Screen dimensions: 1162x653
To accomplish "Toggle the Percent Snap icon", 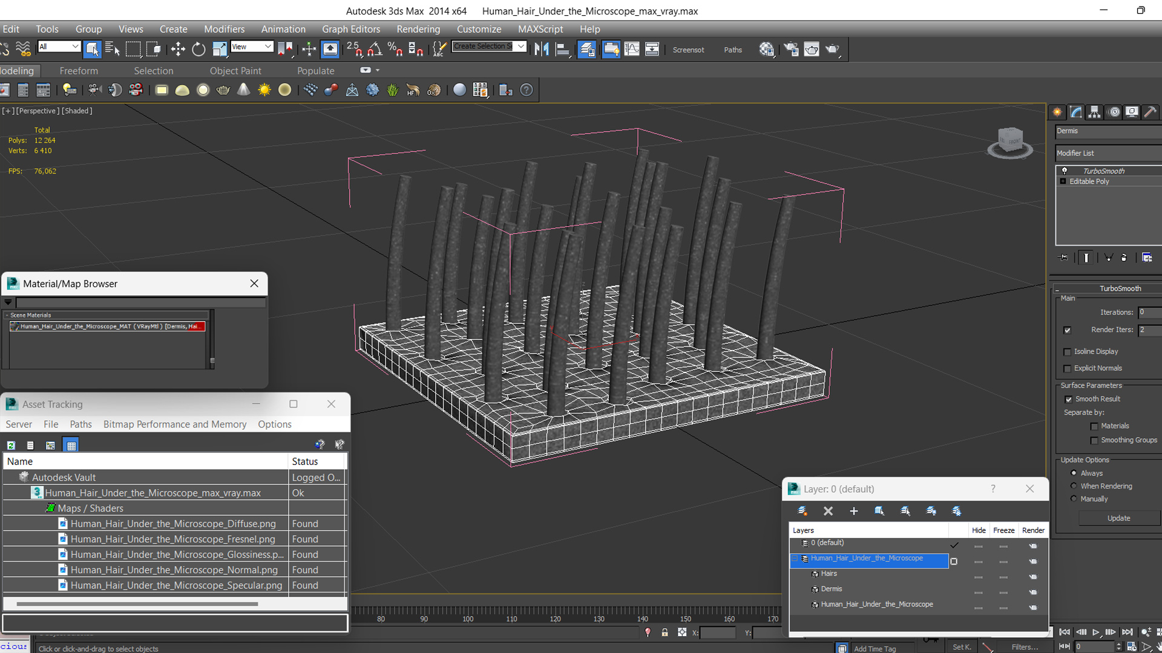I will (395, 49).
